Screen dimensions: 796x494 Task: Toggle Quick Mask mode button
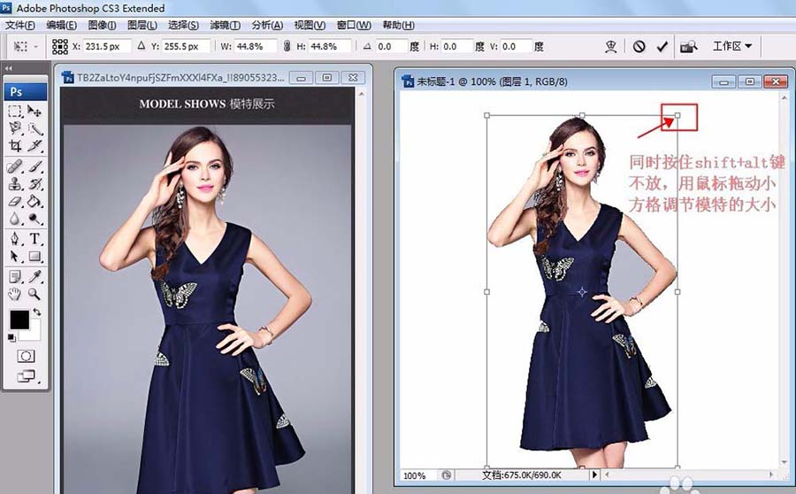pyautogui.click(x=26, y=355)
